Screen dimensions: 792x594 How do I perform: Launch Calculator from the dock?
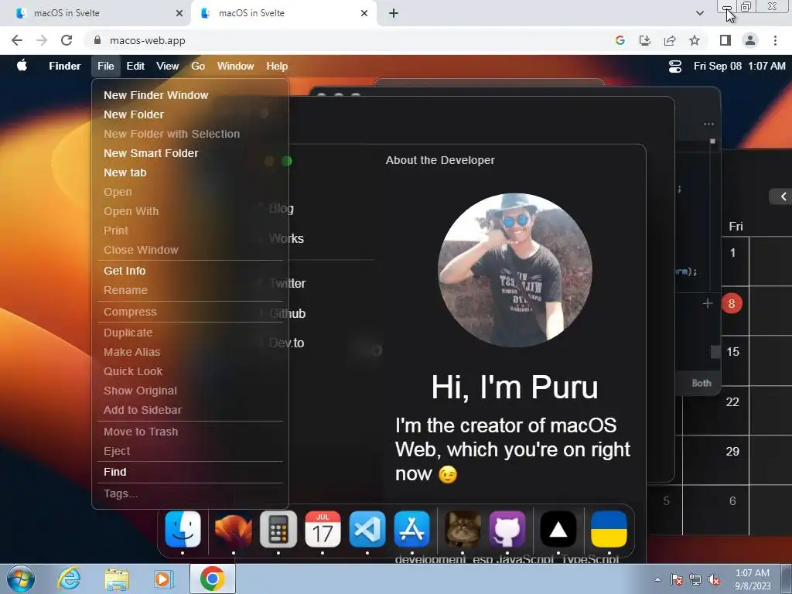click(278, 529)
